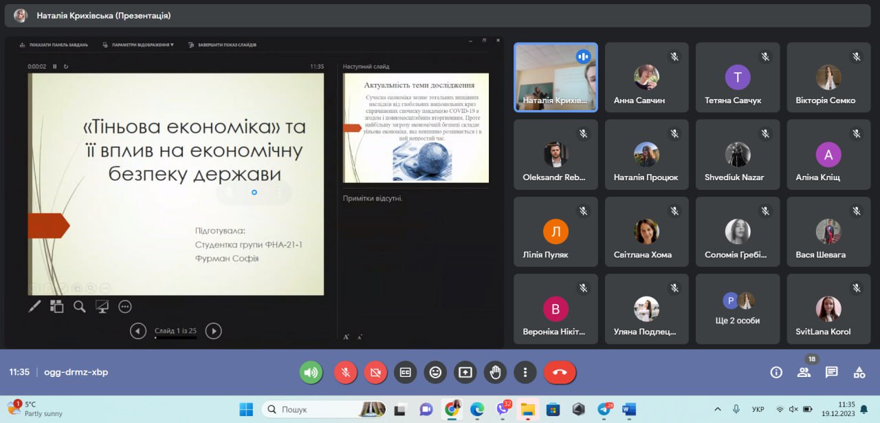Unmute the microphone in call bar

(x=345, y=372)
